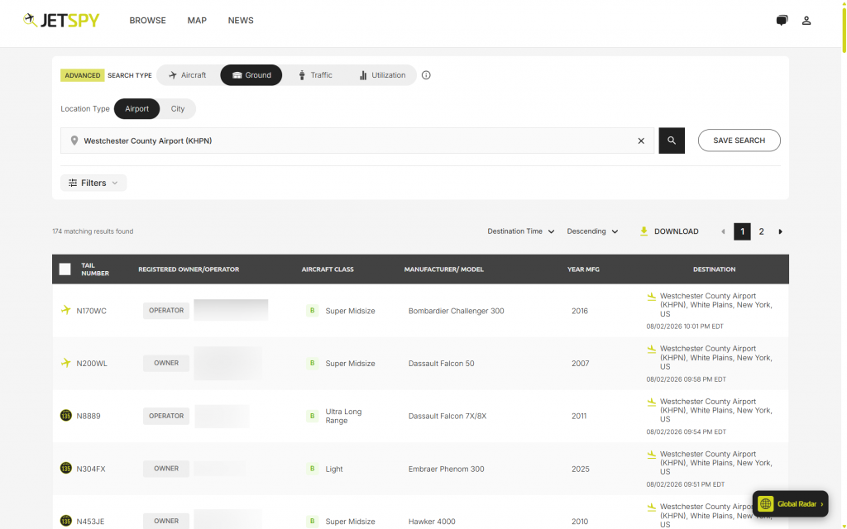Open the NEWS menu item
The height and width of the screenshot is (529, 847).
(241, 21)
